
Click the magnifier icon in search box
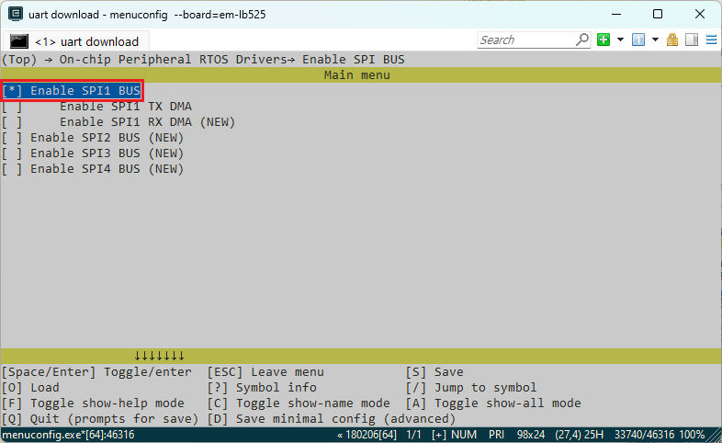click(582, 40)
